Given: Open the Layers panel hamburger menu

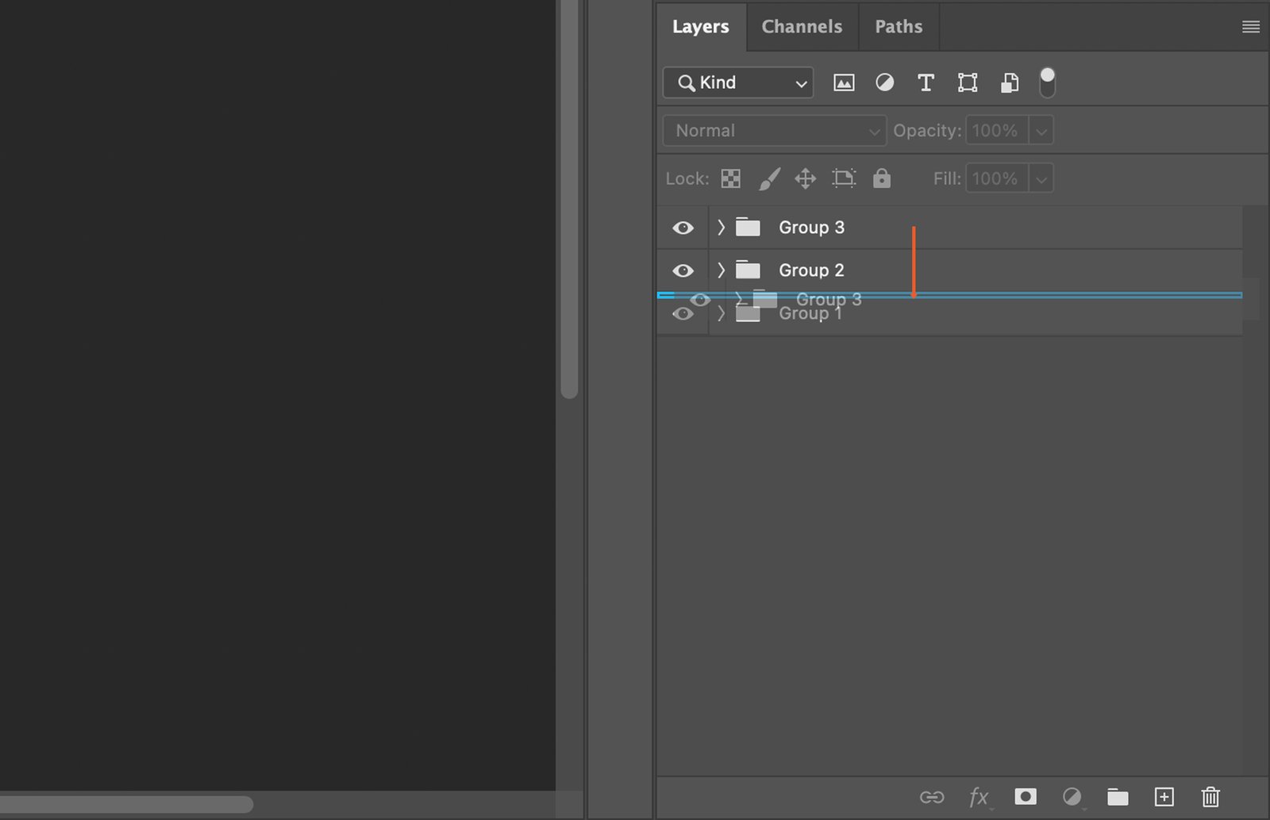Looking at the screenshot, I should click(x=1250, y=27).
